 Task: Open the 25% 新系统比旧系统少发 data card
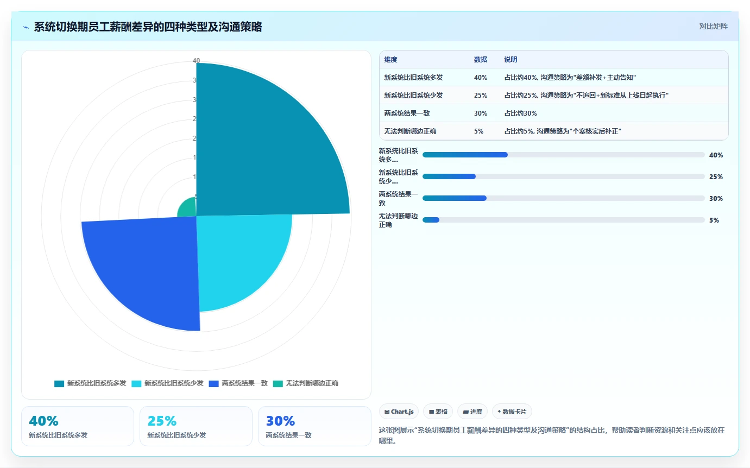(x=196, y=426)
